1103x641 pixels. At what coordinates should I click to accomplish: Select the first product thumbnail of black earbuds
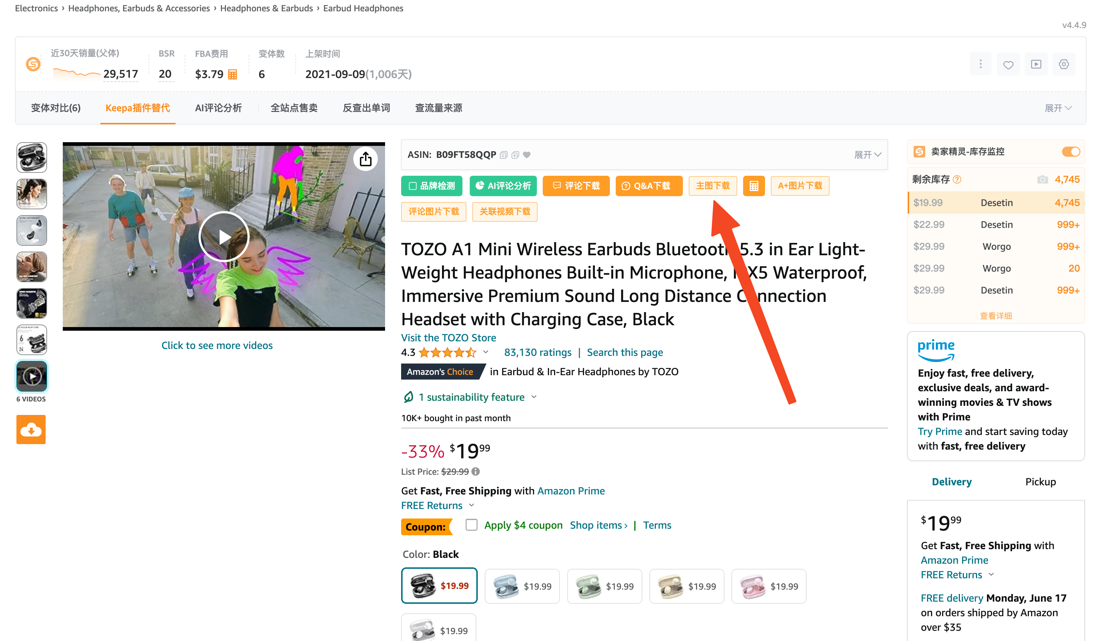(31, 158)
